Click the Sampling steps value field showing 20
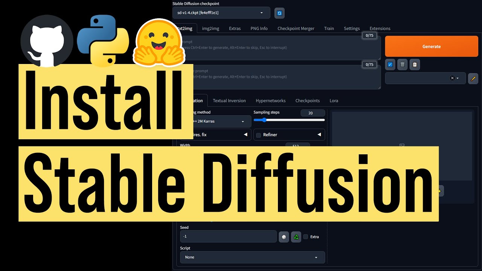This screenshot has height=271, width=482. tap(313, 113)
